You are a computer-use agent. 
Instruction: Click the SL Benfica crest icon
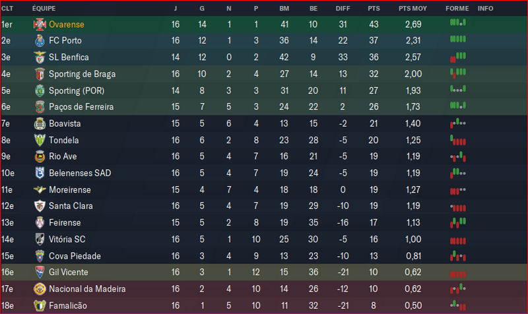(x=39, y=57)
